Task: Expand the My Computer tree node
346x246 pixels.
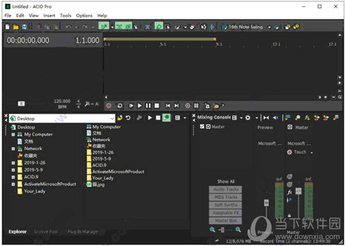Action: pyautogui.click(x=13, y=135)
